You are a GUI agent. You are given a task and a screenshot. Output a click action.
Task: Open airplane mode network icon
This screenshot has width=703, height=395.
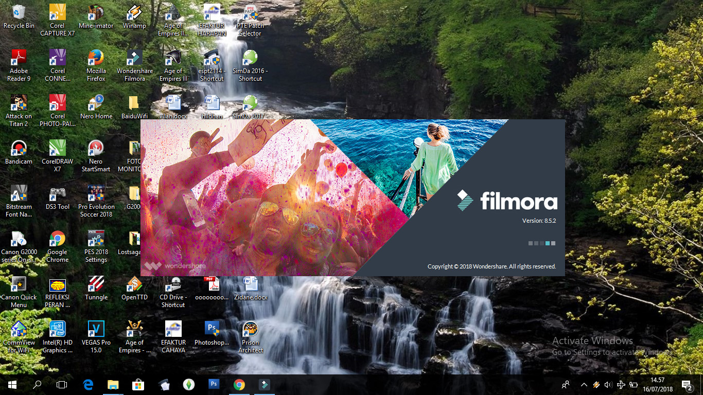point(621,385)
